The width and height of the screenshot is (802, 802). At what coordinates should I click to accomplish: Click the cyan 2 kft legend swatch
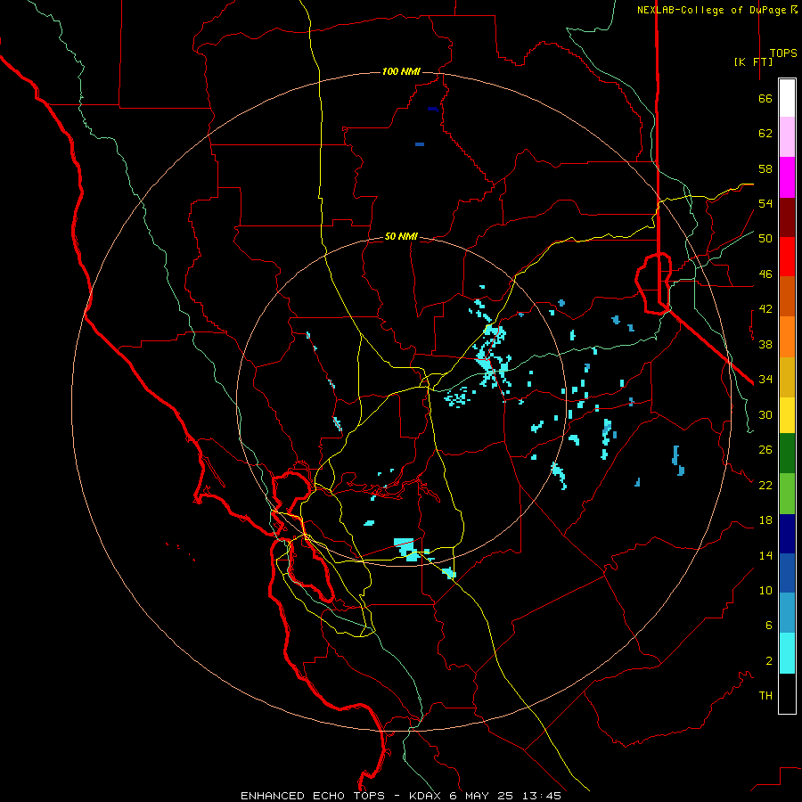pos(787,653)
